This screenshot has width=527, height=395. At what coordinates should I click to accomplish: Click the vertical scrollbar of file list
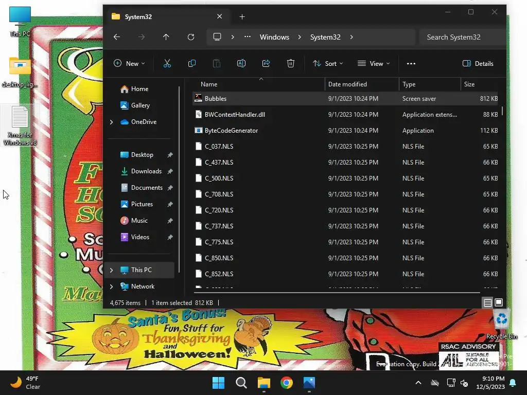502,111
